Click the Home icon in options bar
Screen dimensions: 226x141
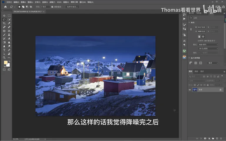pyautogui.click(x=5, y=7)
